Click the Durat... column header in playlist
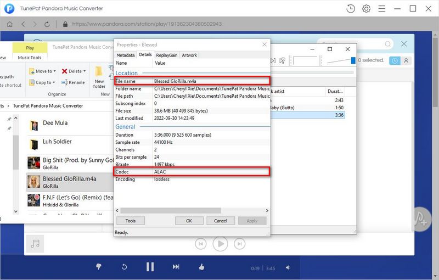Screen dimensions: 439x280 click(x=335, y=91)
